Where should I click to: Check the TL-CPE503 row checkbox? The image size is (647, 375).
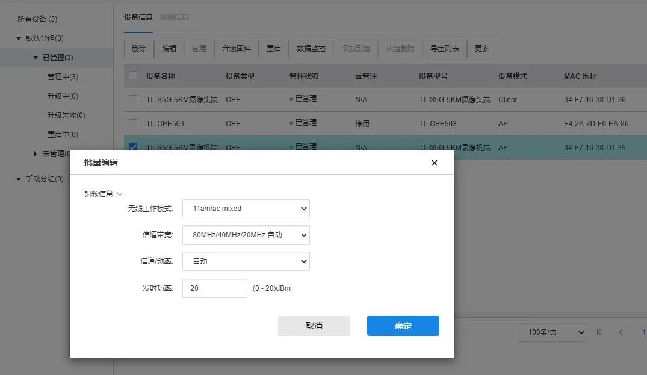click(133, 123)
